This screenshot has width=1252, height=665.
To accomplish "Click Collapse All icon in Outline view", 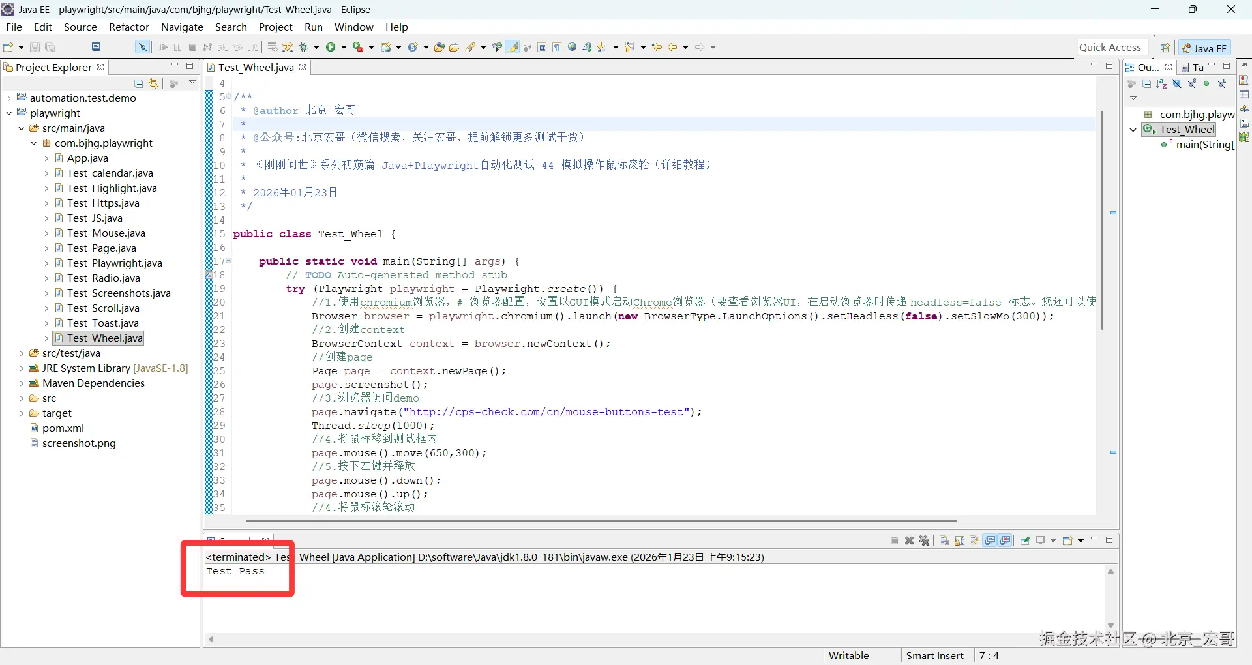I will (x=1147, y=83).
